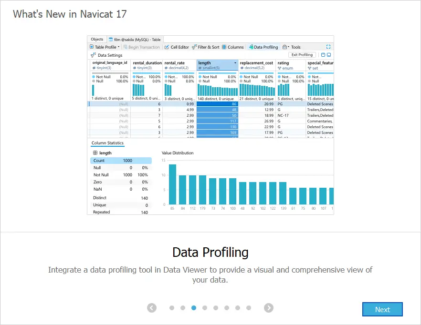Click Begin Transaction in preview toolbar
Screen dimensions: 421x325
(x=141, y=47)
